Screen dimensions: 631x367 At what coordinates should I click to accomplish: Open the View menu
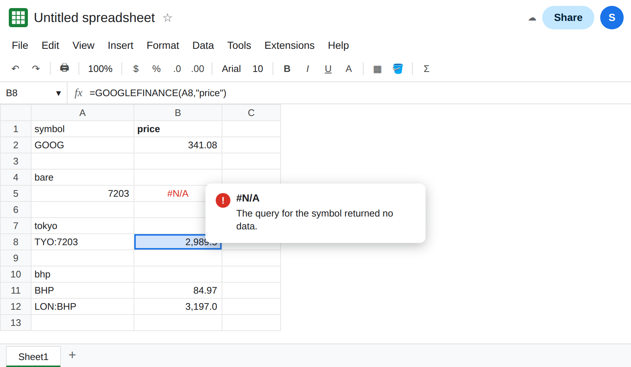(83, 46)
